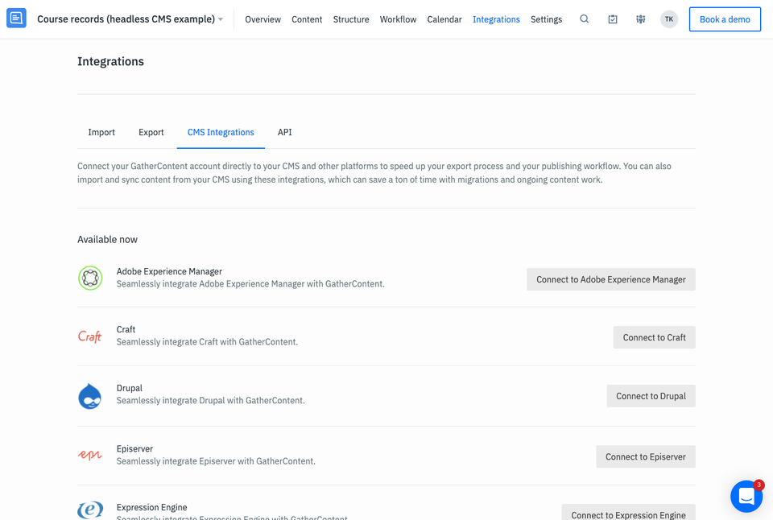773x520 pixels.
Task: Expand the project name dropdown arrow
Action: click(x=221, y=19)
